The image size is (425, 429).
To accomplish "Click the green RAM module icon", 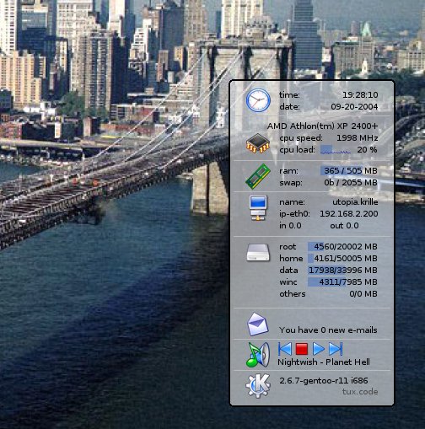I will pos(258,176).
